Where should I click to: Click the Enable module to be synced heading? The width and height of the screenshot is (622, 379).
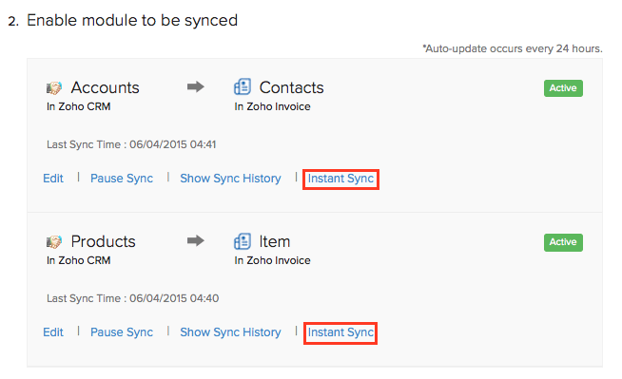tap(132, 20)
